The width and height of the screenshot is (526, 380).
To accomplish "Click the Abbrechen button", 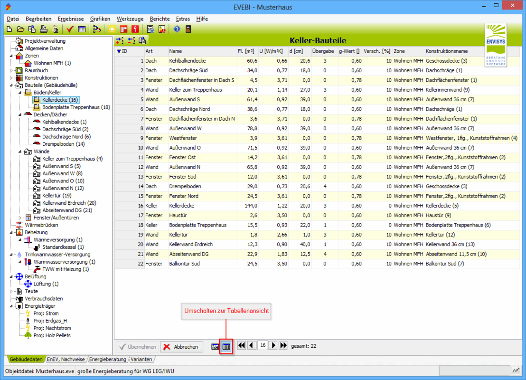I will click(x=181, y=347).
